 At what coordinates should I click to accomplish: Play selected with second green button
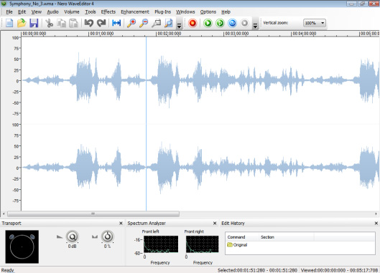point(220,23)
